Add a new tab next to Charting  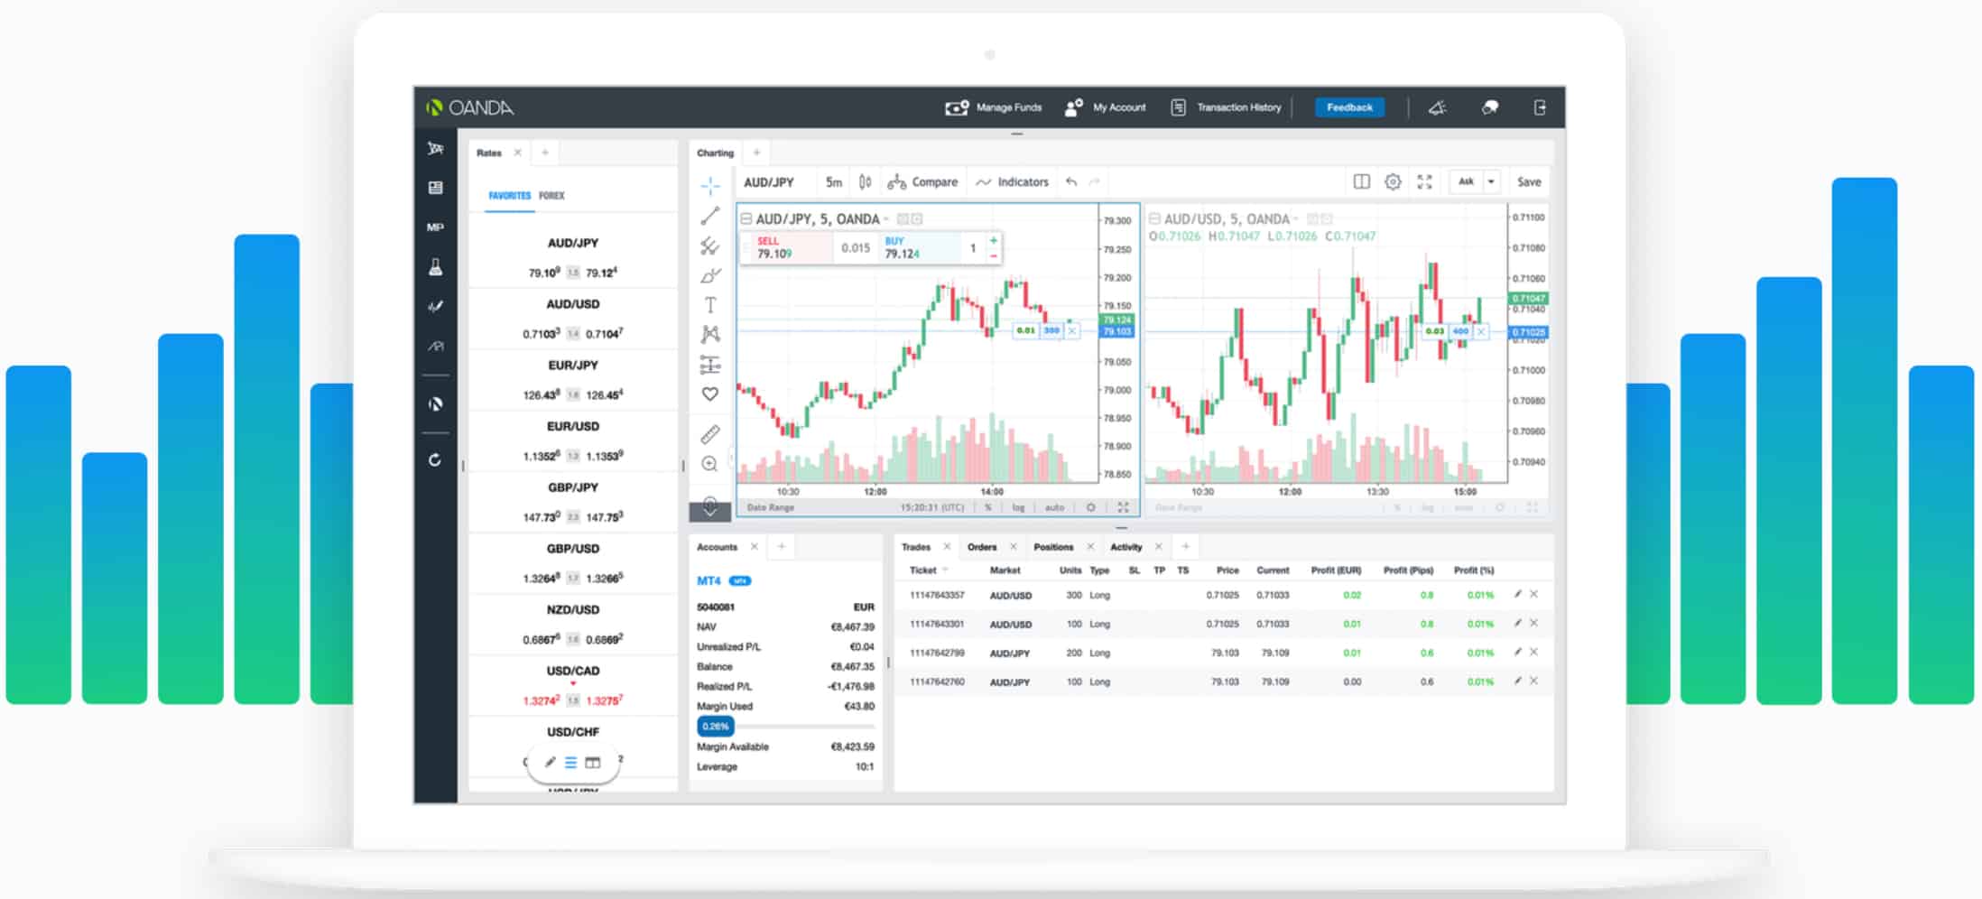point(757,153)
